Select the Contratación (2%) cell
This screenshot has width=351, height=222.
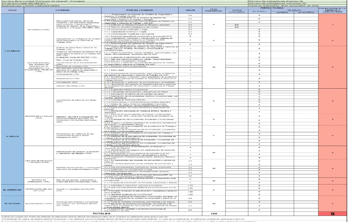click(78, 82)
